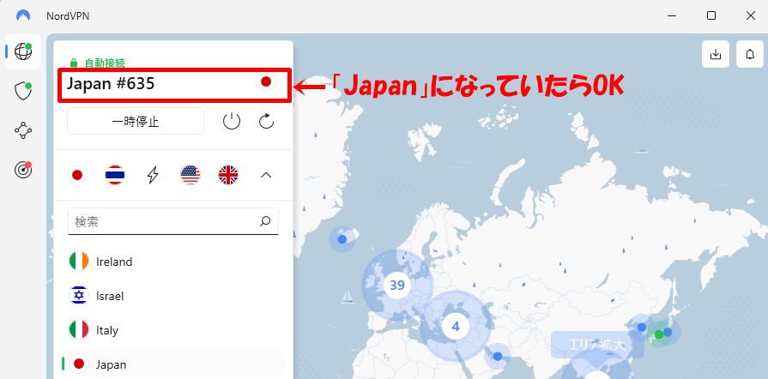Screen dimensions: 768x379
Task: Click the Japan flag beside server name
Action: click(x=266, y=81)
